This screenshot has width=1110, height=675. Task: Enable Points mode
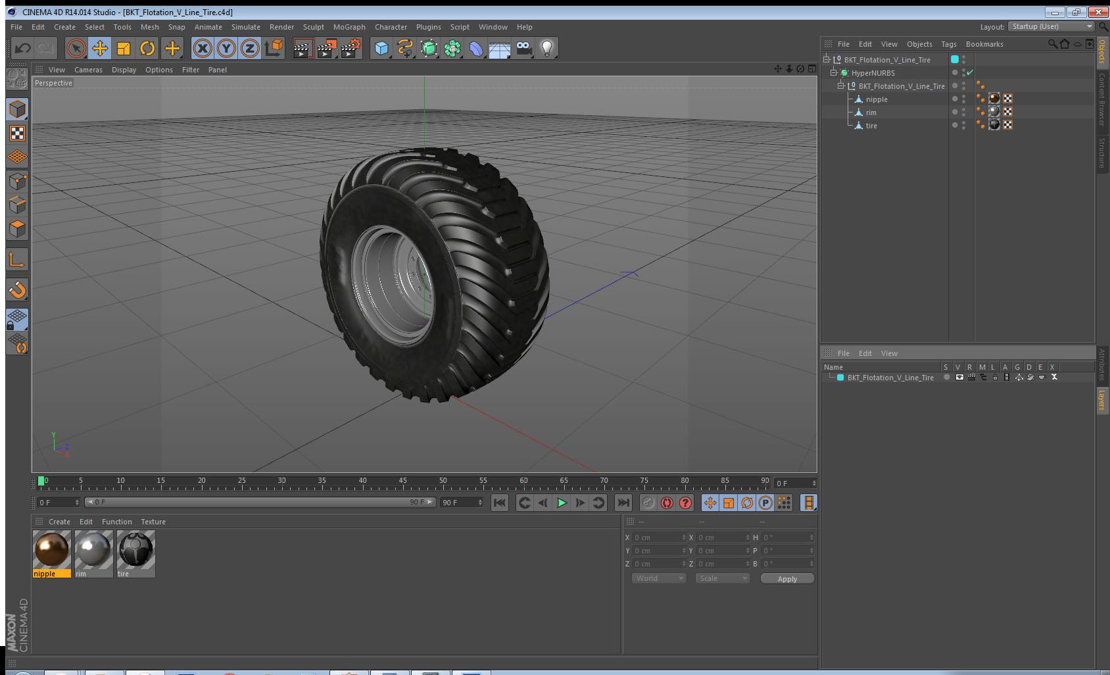point(17,181)
